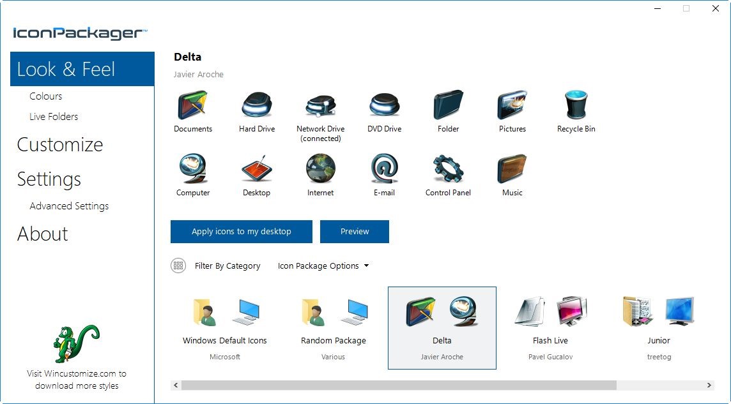Click the Folder icon in the preview grid

pos(448,105)
